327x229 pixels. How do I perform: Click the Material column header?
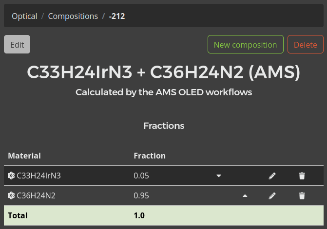tap(24, 156)
